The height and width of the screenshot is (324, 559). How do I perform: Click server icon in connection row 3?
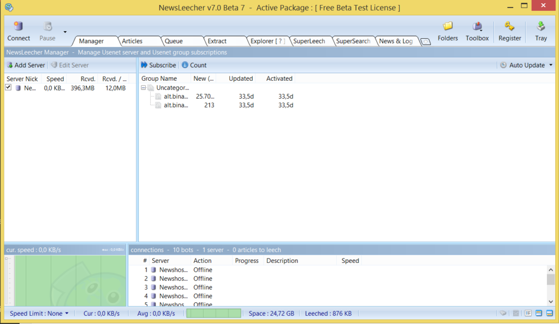click(153, 287)
